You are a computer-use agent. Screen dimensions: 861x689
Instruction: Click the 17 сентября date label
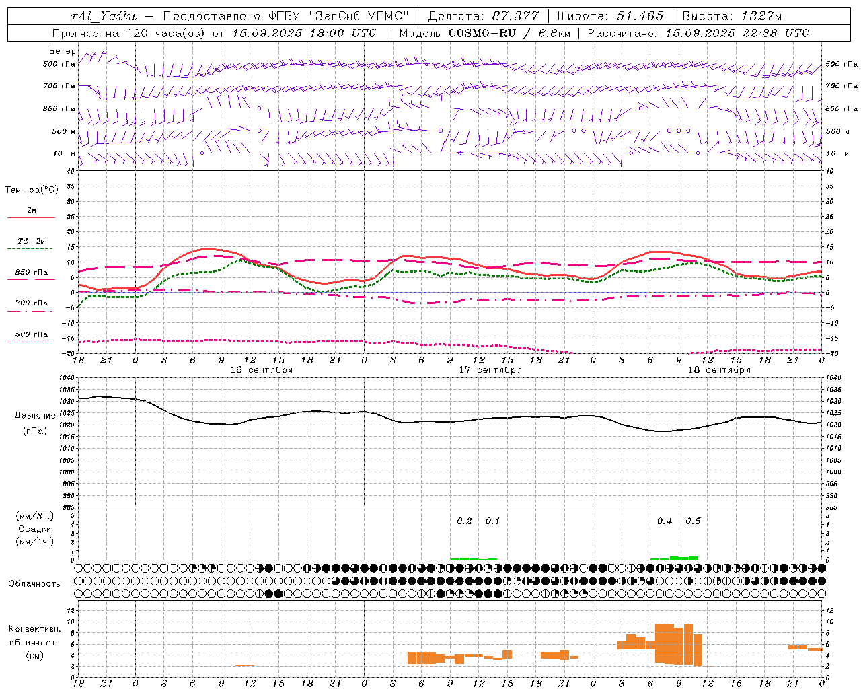tap(490, 370)
